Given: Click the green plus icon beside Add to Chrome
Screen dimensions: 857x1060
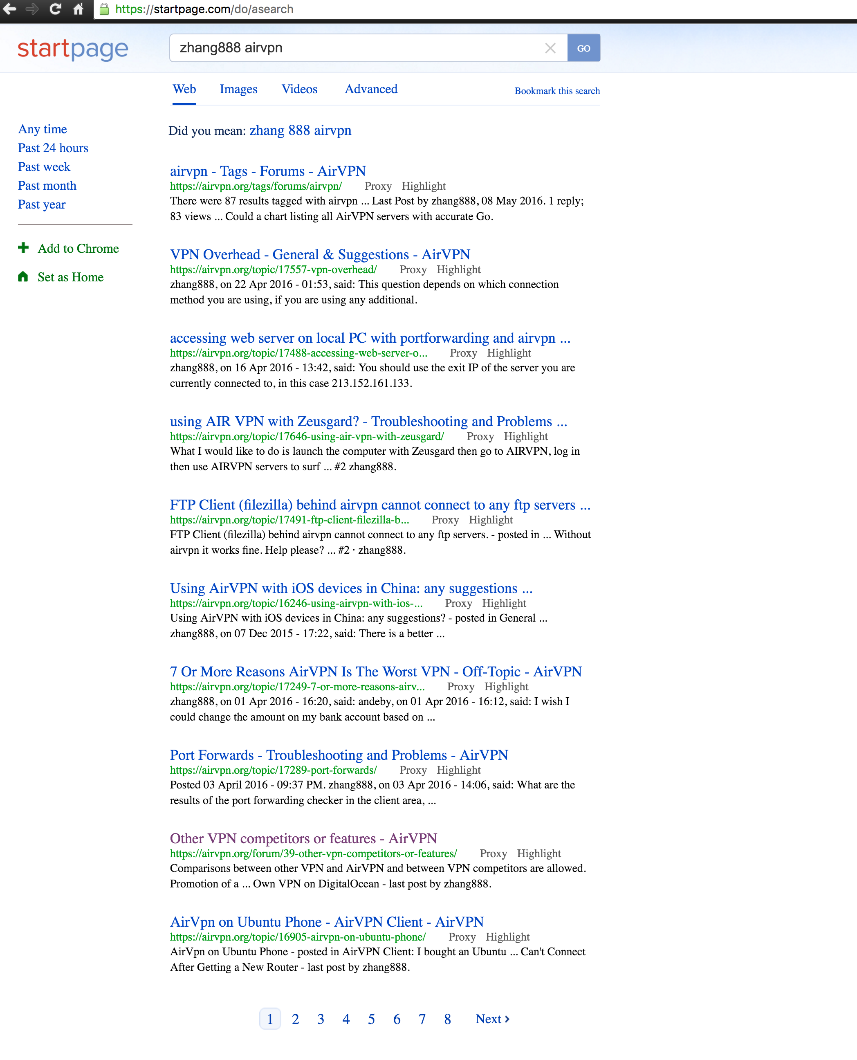Looking at the screenshot, I should coord(23,248).
